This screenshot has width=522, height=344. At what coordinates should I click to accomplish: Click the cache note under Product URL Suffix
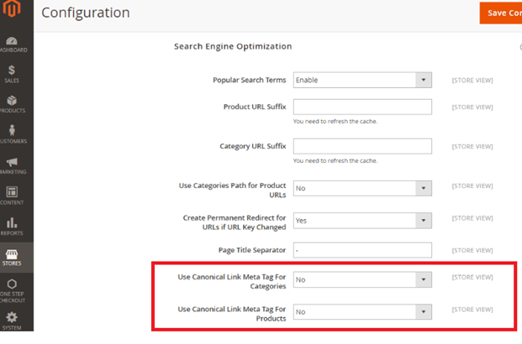coord(335,122)
